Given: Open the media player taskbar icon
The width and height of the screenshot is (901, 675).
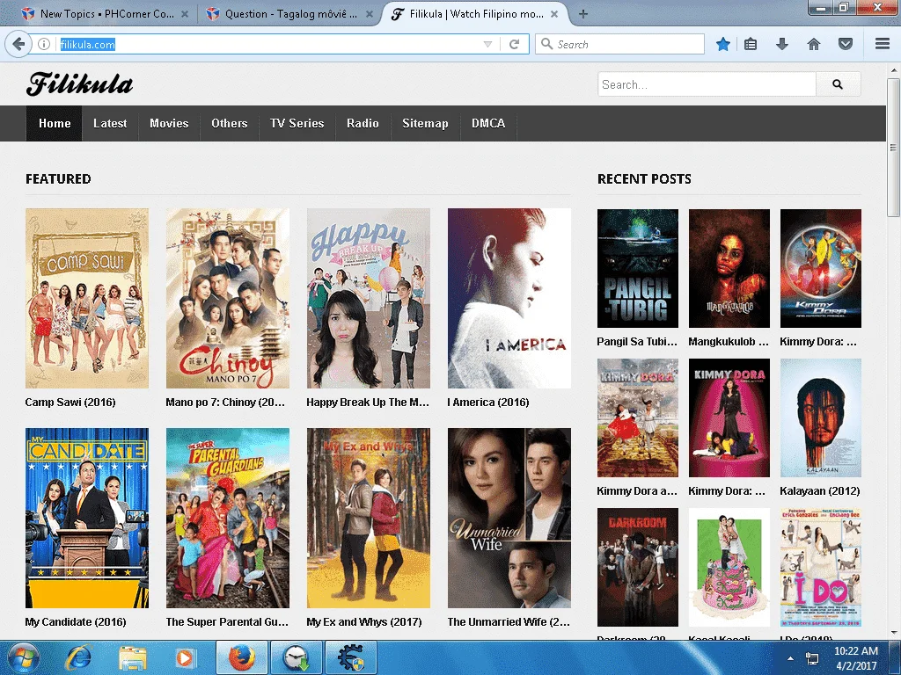Looking at the screenshot, I should click(x=185, y=657).
